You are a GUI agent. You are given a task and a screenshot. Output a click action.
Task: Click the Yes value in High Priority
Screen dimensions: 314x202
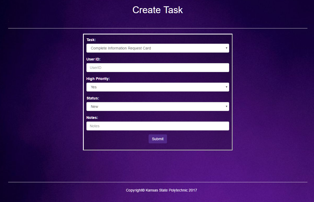(93, 87)
